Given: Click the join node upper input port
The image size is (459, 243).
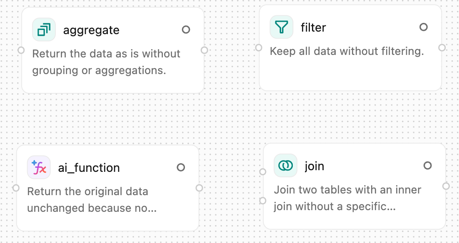Looking at the screenshot, I should coord(263,171).
